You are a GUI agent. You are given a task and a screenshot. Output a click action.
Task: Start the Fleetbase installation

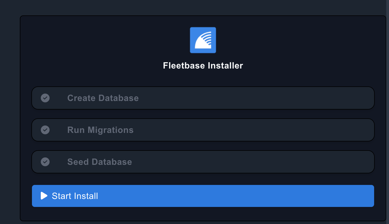[203, 196]
